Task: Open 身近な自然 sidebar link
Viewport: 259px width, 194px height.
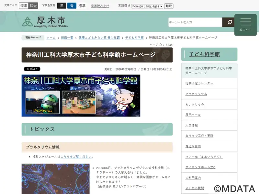Action: pyautogui.click(x=193, y=146)
